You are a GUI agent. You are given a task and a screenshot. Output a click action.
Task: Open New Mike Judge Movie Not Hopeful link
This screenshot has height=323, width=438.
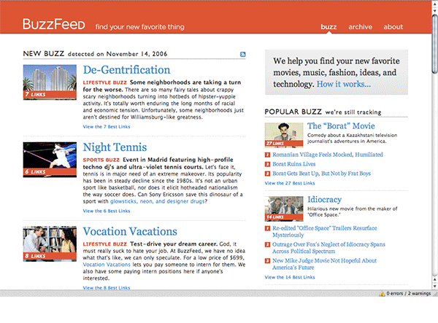(x=325, y=264)
